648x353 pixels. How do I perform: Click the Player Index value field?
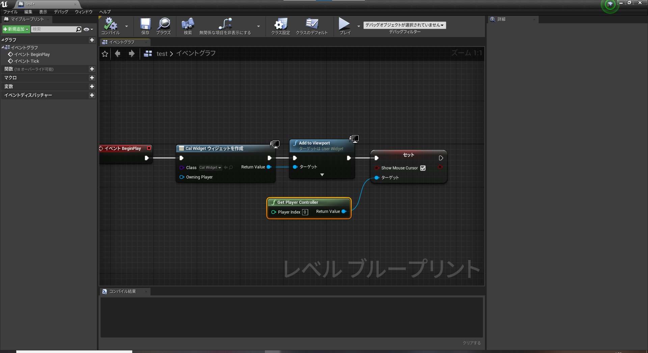coord(305,212)
